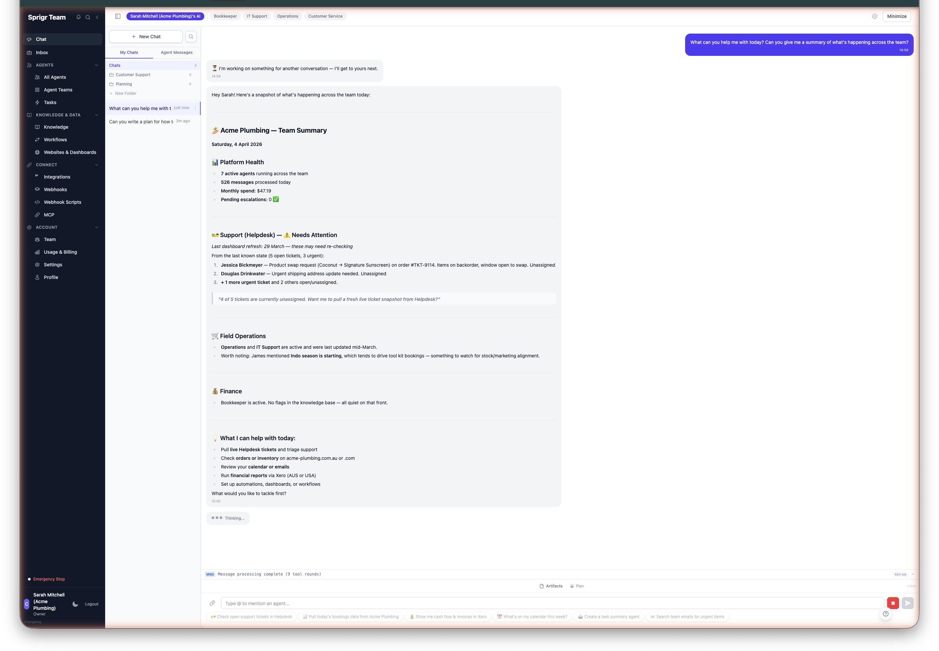Trigger the Emergency Stop control
This screenshot has height=651, width=939.
click(x=49, y=579)
